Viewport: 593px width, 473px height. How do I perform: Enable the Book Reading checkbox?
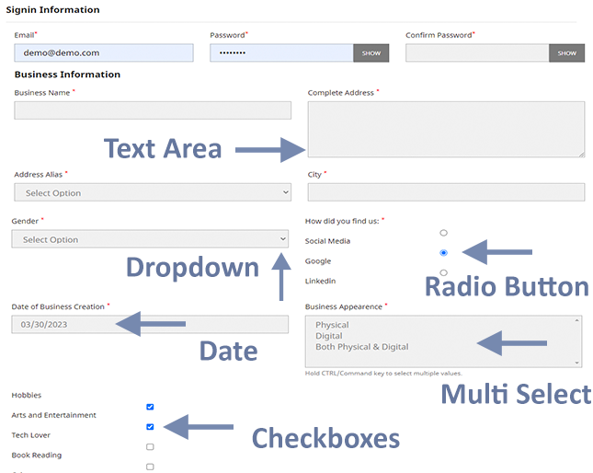tap(150, 447)
